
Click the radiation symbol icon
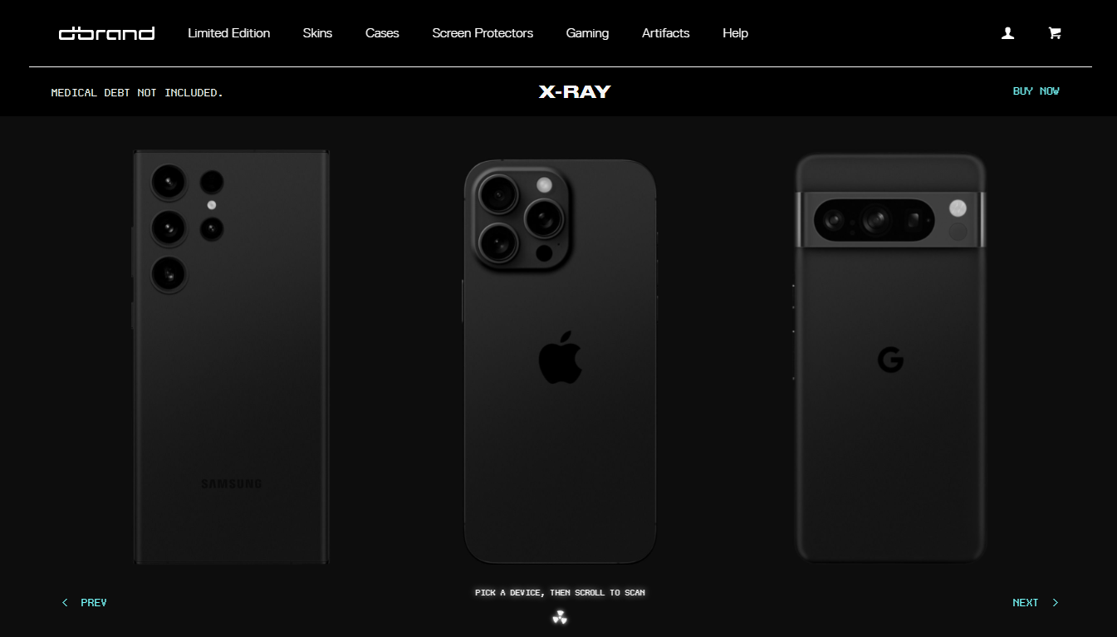(x=560, y=617)
